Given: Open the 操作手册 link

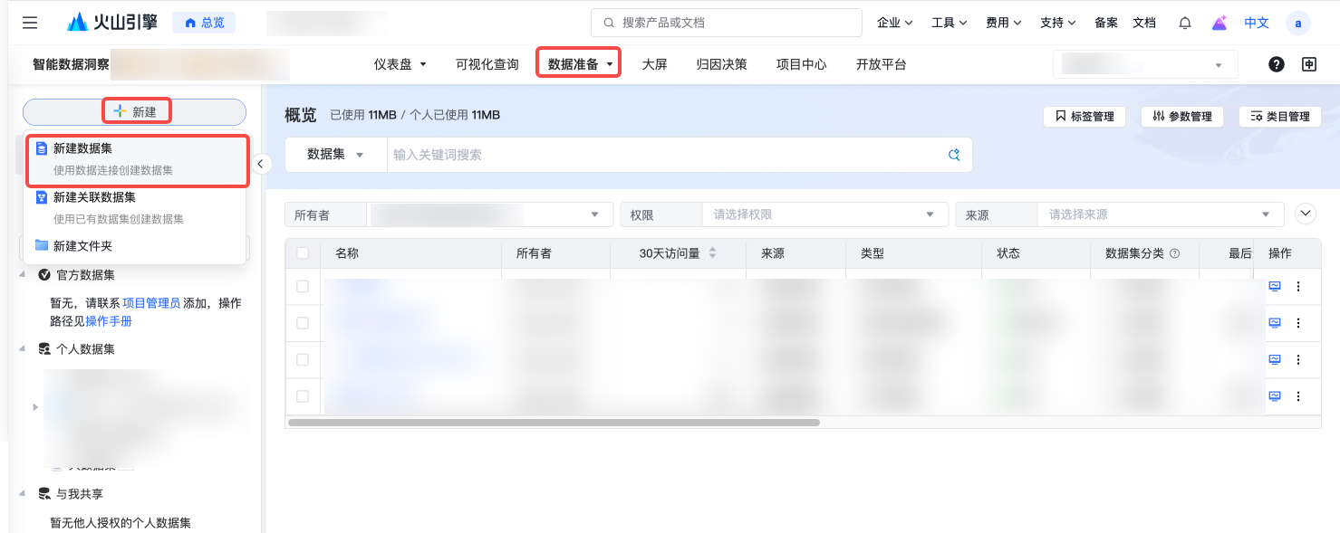Looking at the screenshot, I should coord(109,321).
